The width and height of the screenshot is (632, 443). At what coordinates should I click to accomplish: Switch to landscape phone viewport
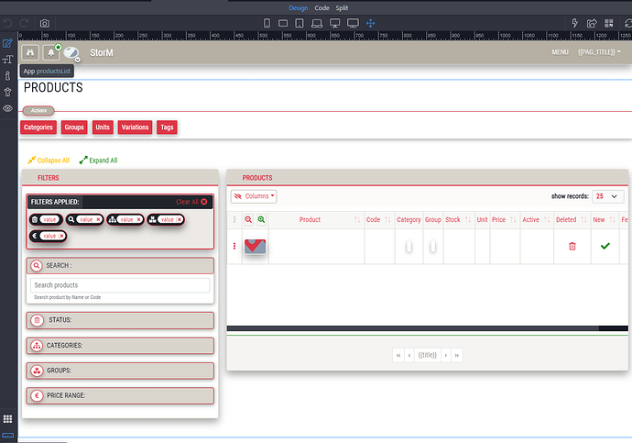(283, 24)
